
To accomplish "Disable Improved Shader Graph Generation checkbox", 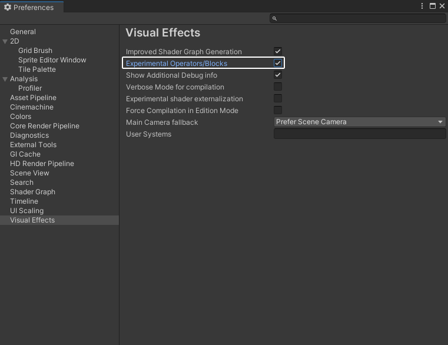I will coord(278,52).
